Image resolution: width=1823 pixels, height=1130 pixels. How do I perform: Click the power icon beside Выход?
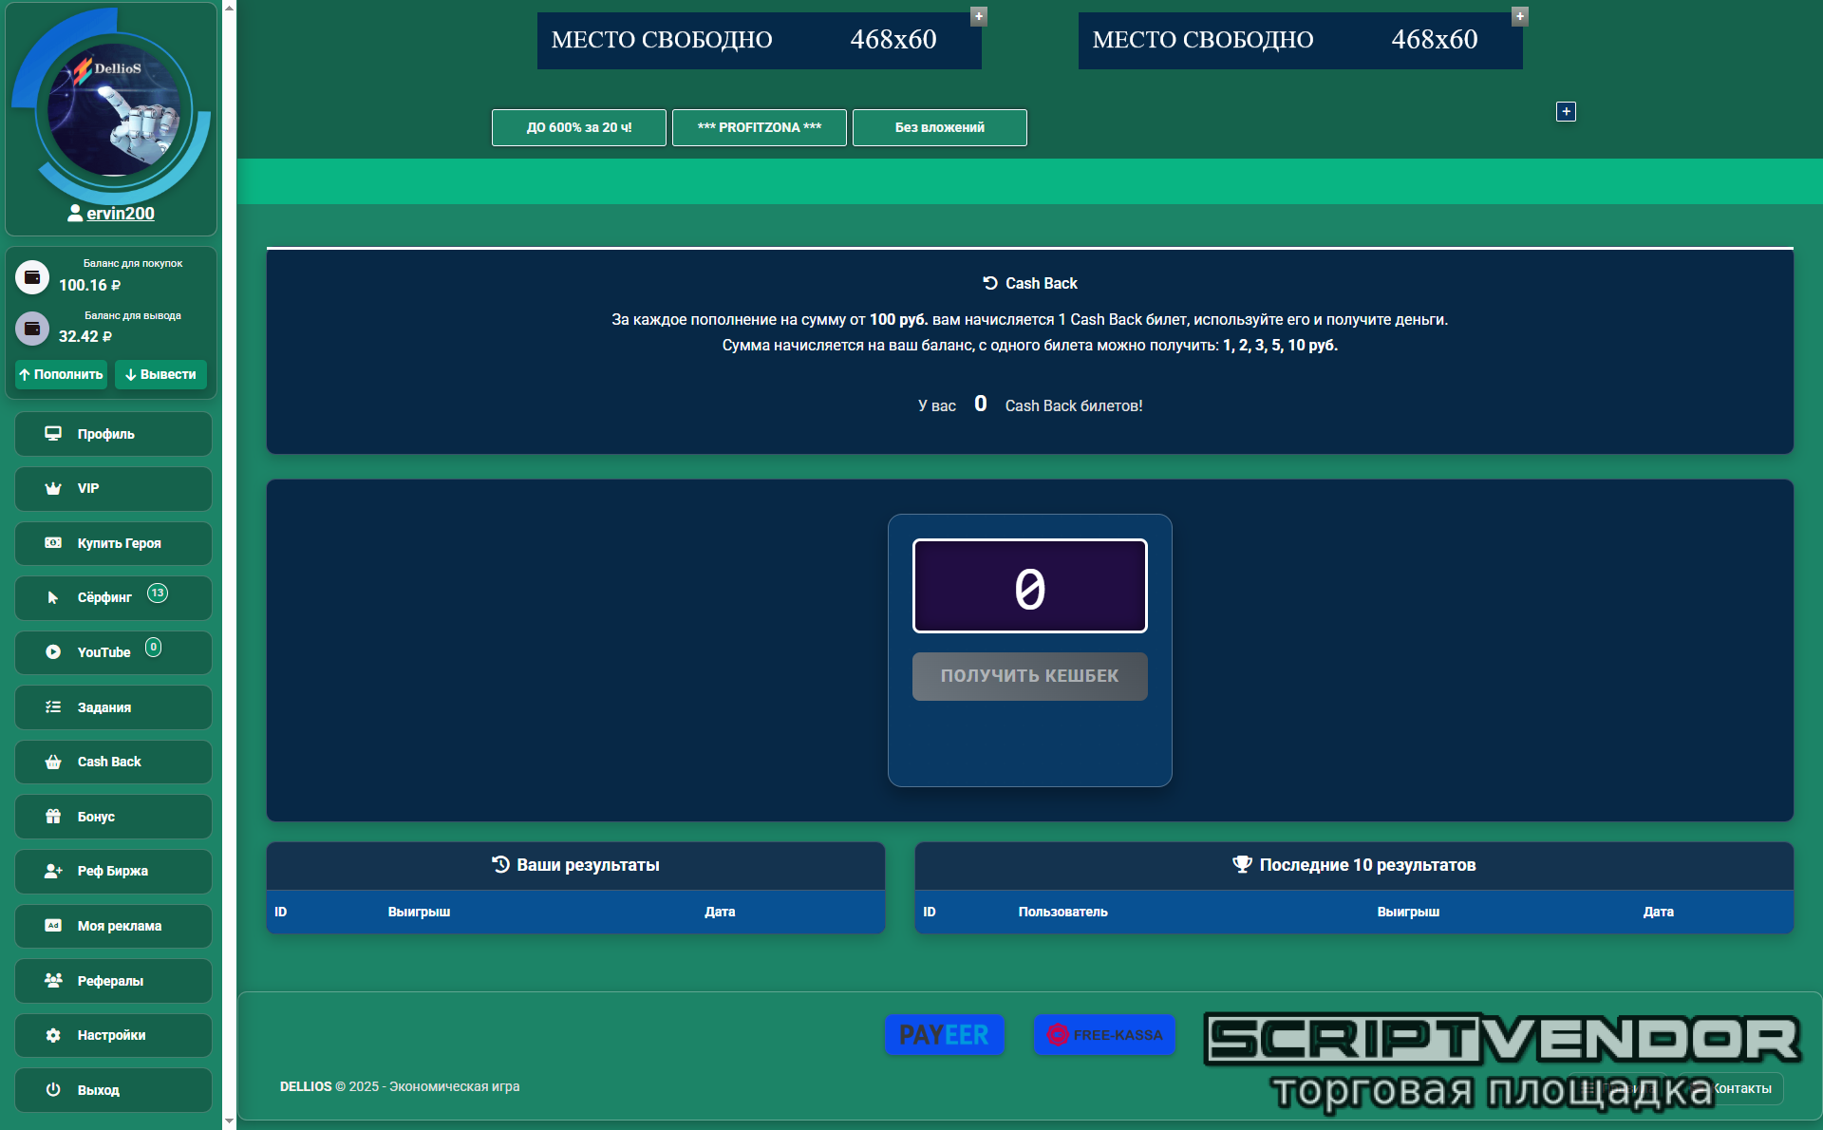(x=53, y=1090)
